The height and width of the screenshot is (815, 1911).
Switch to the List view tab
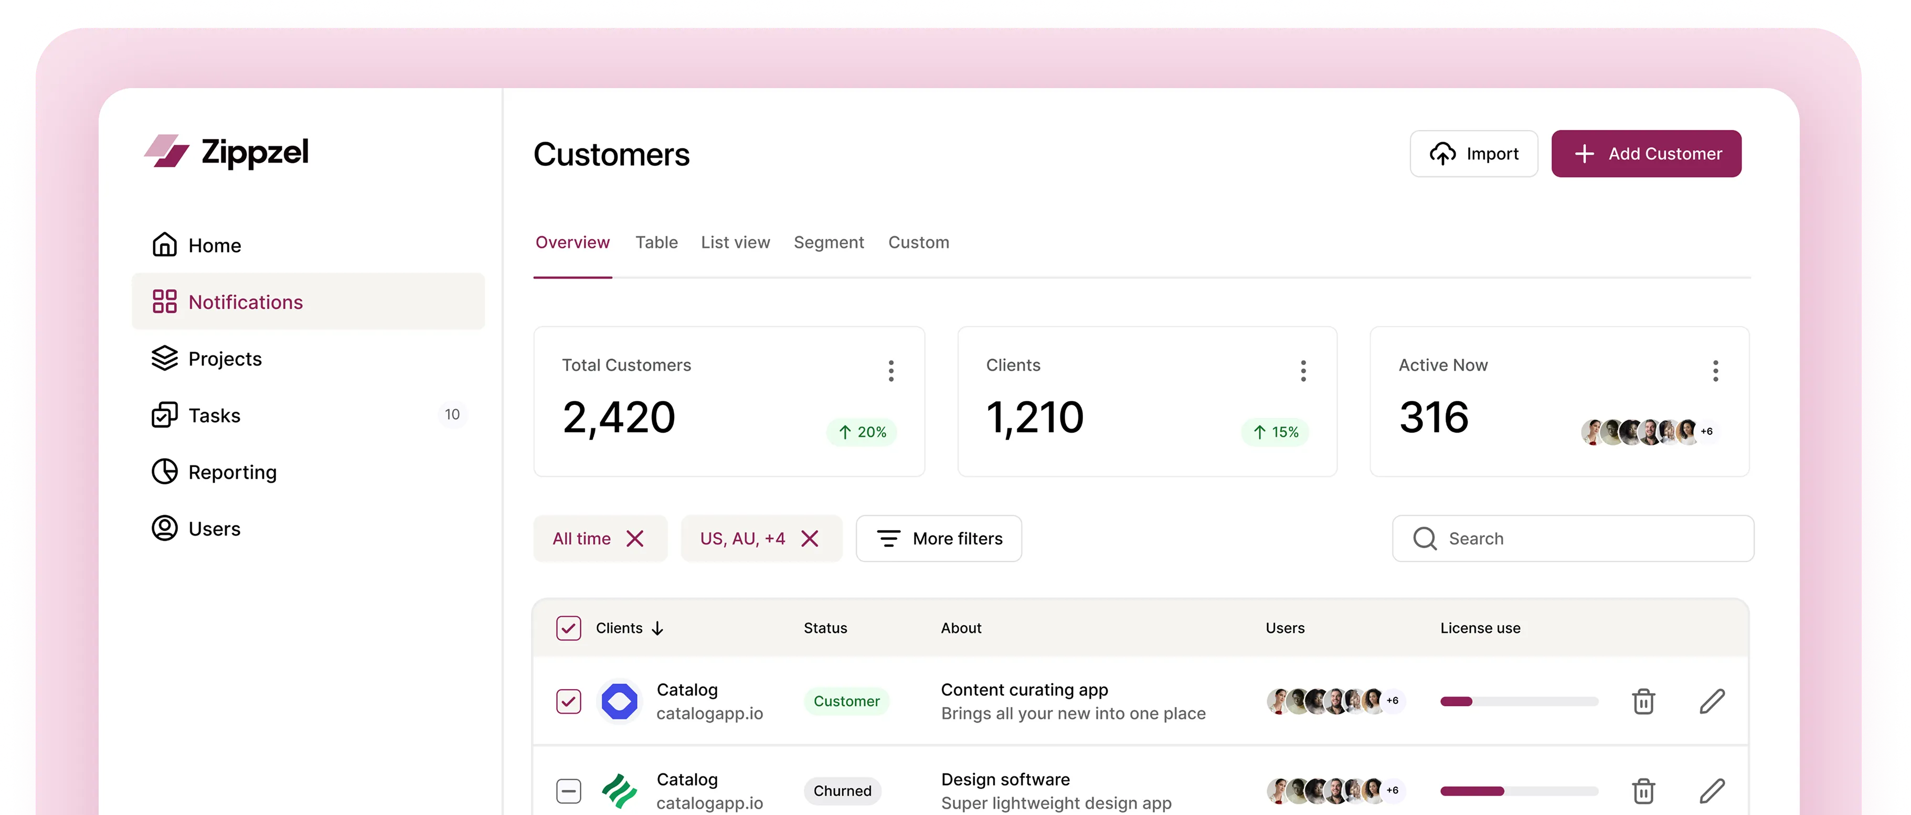point(735,242)
